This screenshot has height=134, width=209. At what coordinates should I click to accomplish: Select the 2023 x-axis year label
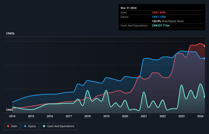(182, 116)
